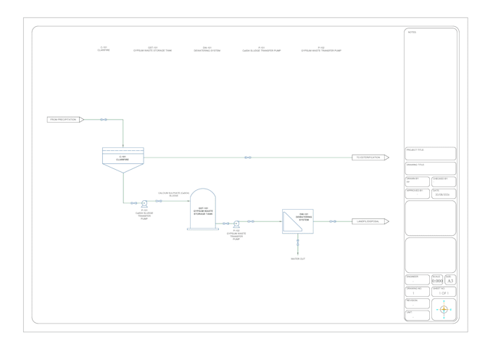Click the SHEET NO. field showing 1 OF 1
The height and width of the screenshot is (349, 493).
(444, 292)
